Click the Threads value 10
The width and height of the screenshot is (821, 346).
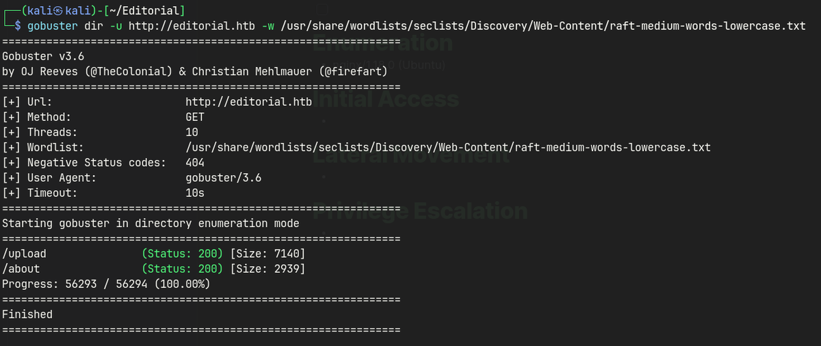[192, 132]
